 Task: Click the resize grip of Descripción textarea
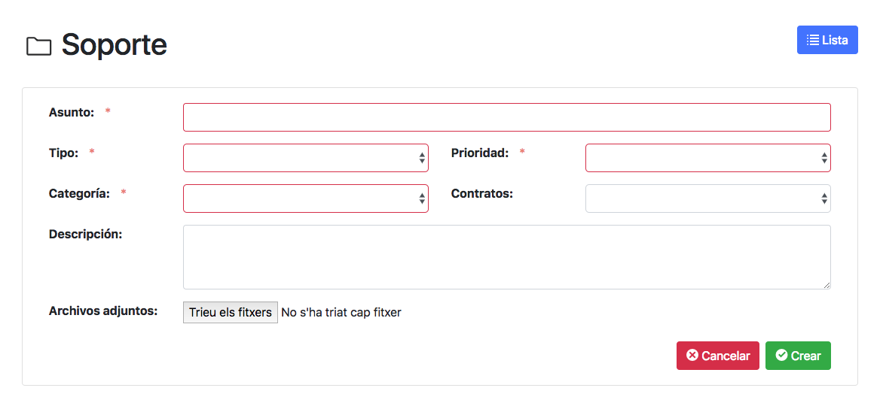827,285
